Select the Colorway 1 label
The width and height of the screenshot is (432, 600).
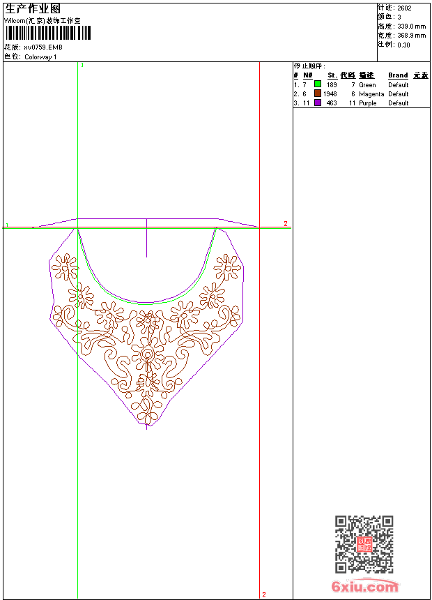(x=40, y=57)
